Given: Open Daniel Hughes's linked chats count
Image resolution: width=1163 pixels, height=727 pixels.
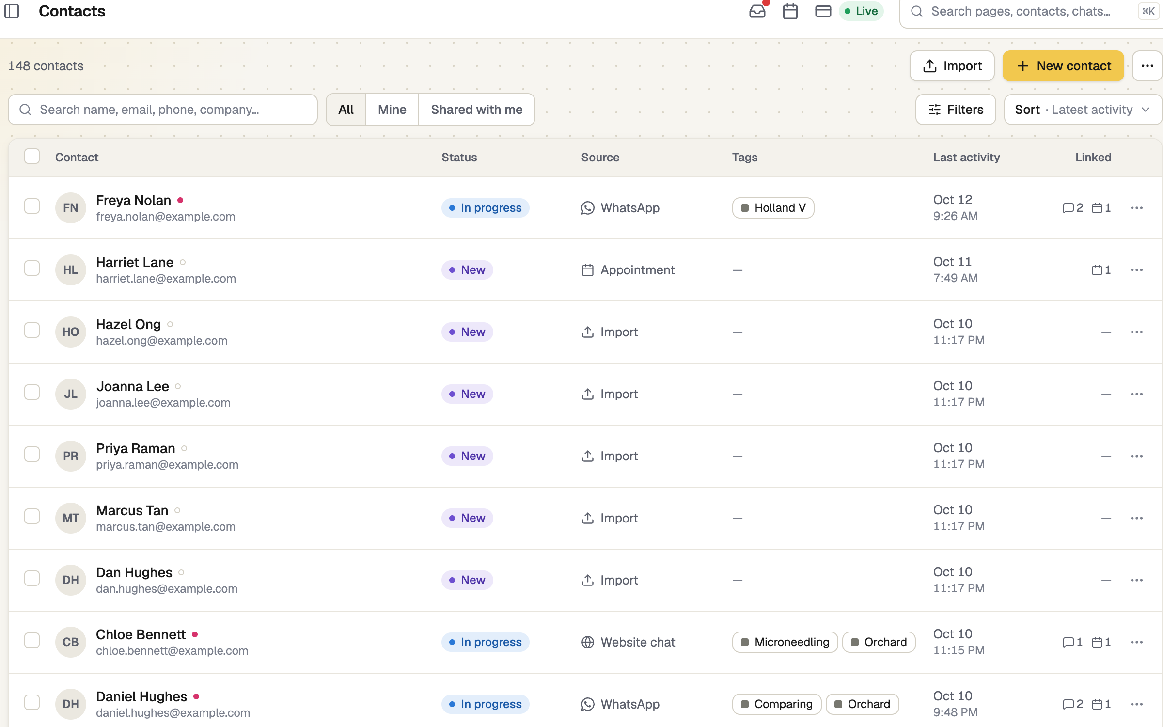Looking at the screenshot, I should (1072, 704).
